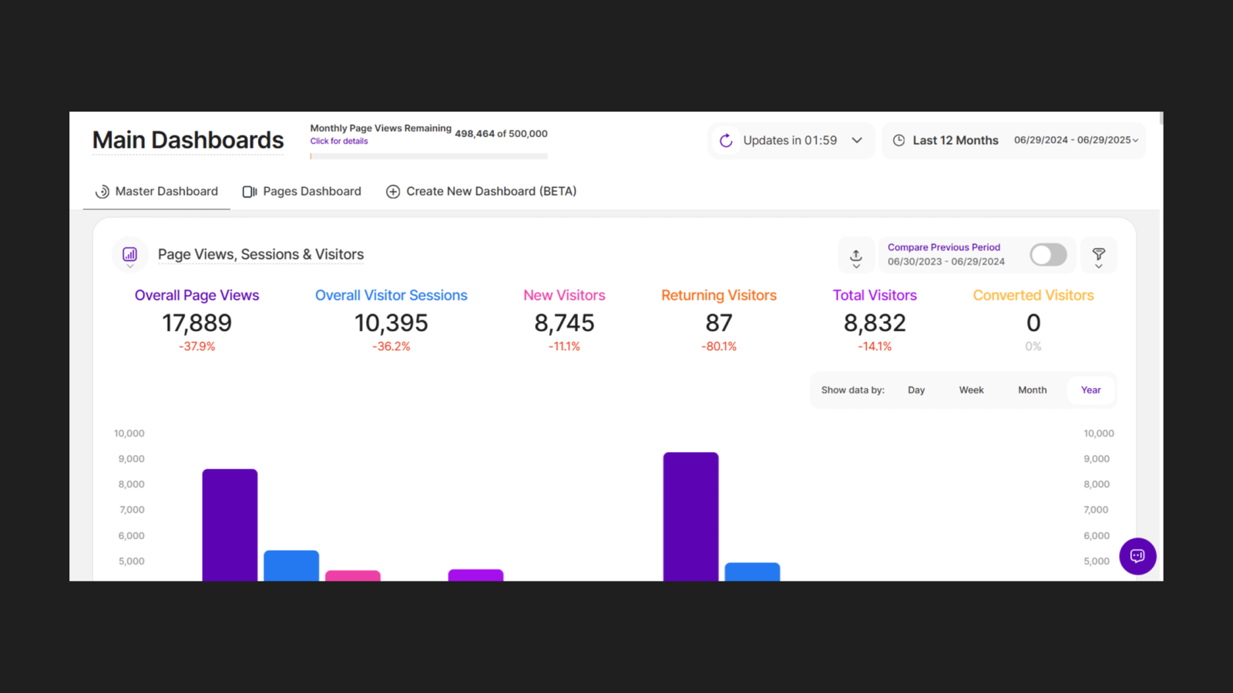
Task: Expand the Updates in 01:59 dropdown
Action: pyautogui.click(x=857, y=140)
